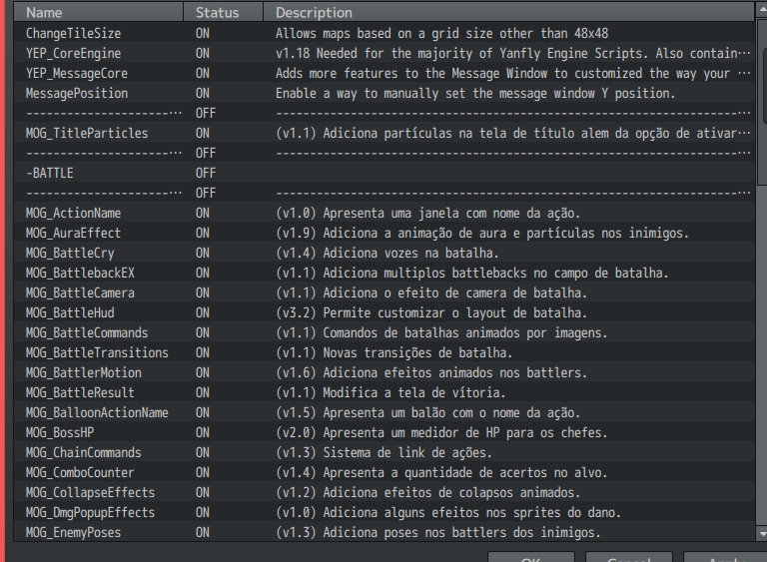Select the MOG_BattleHud plugin
The height and width of the screenshot is (562, 767).
(x=383, y=313)
